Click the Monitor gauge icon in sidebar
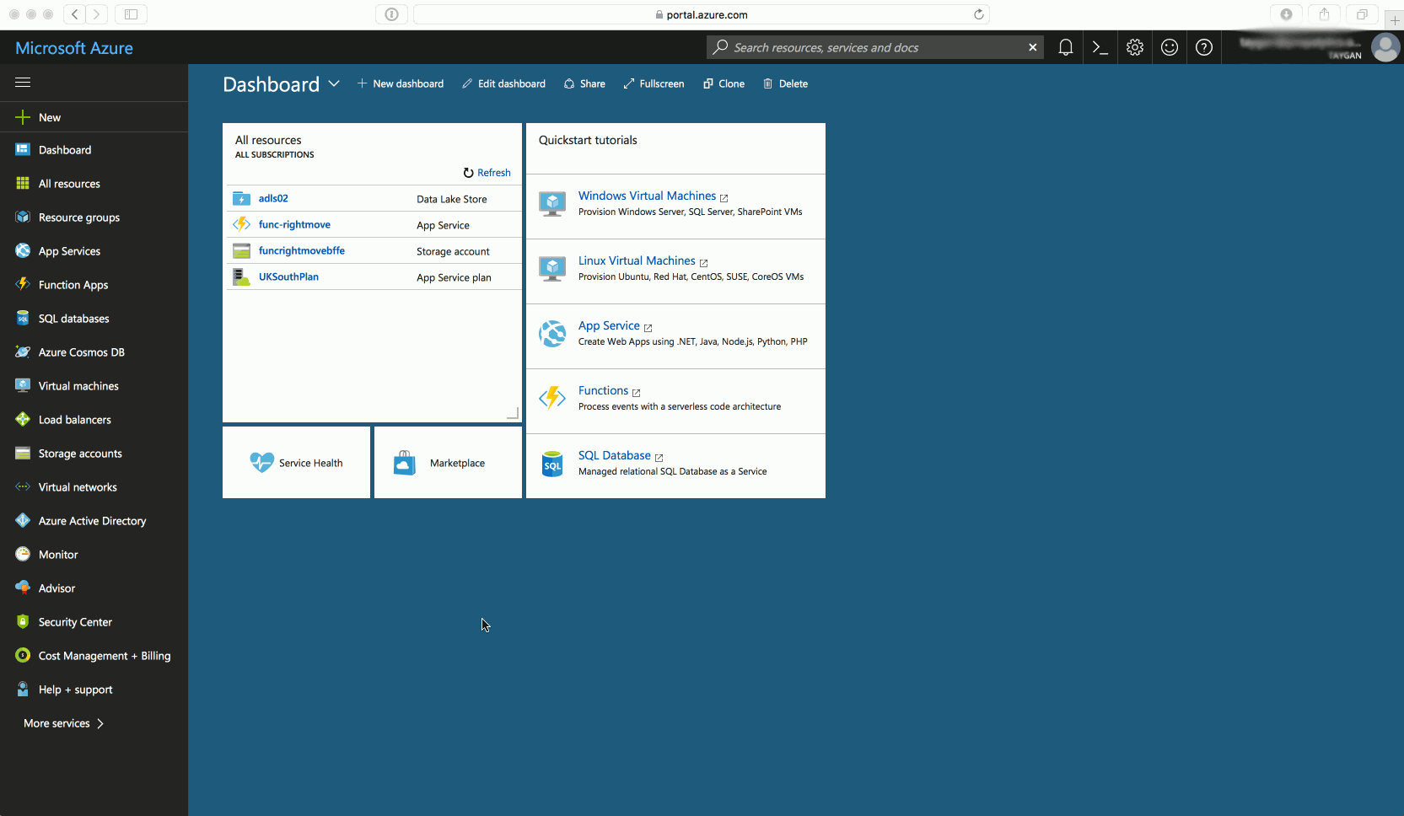Screen dimensions: 1404x816 (23, 554)
